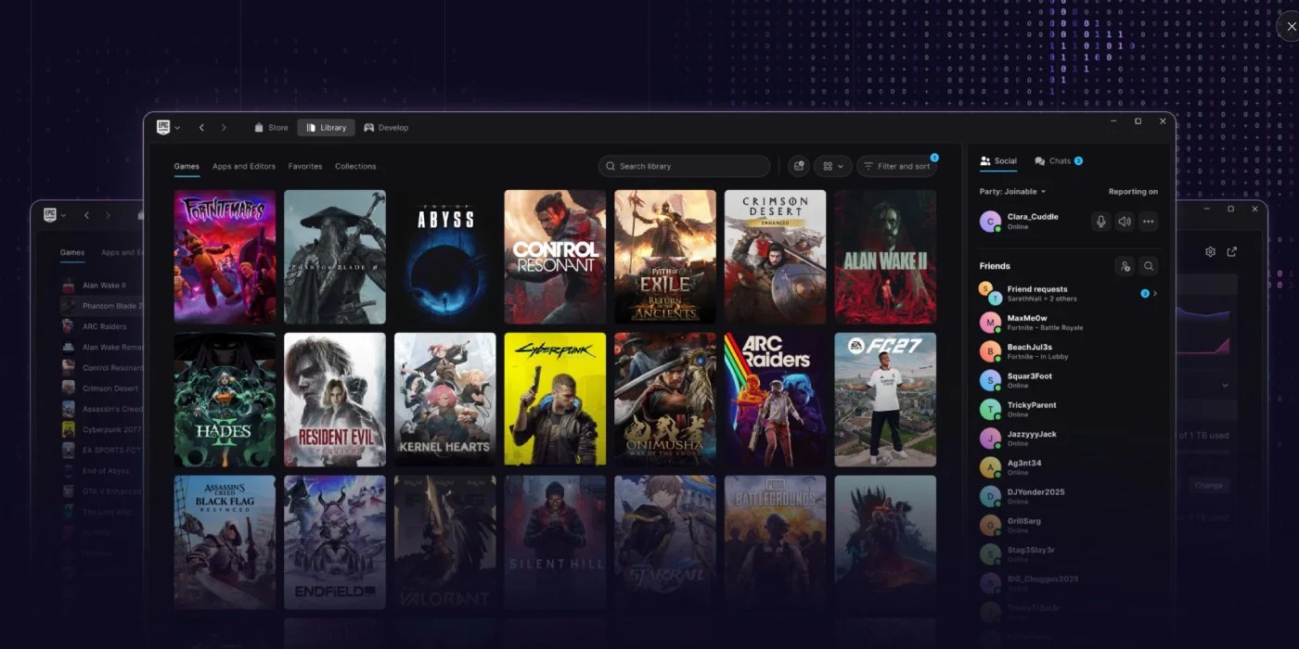The width and height of the screenshot is (1299, 649).
Task: Select ARC Raiders in left window list
Action: (x=101, y=326)
